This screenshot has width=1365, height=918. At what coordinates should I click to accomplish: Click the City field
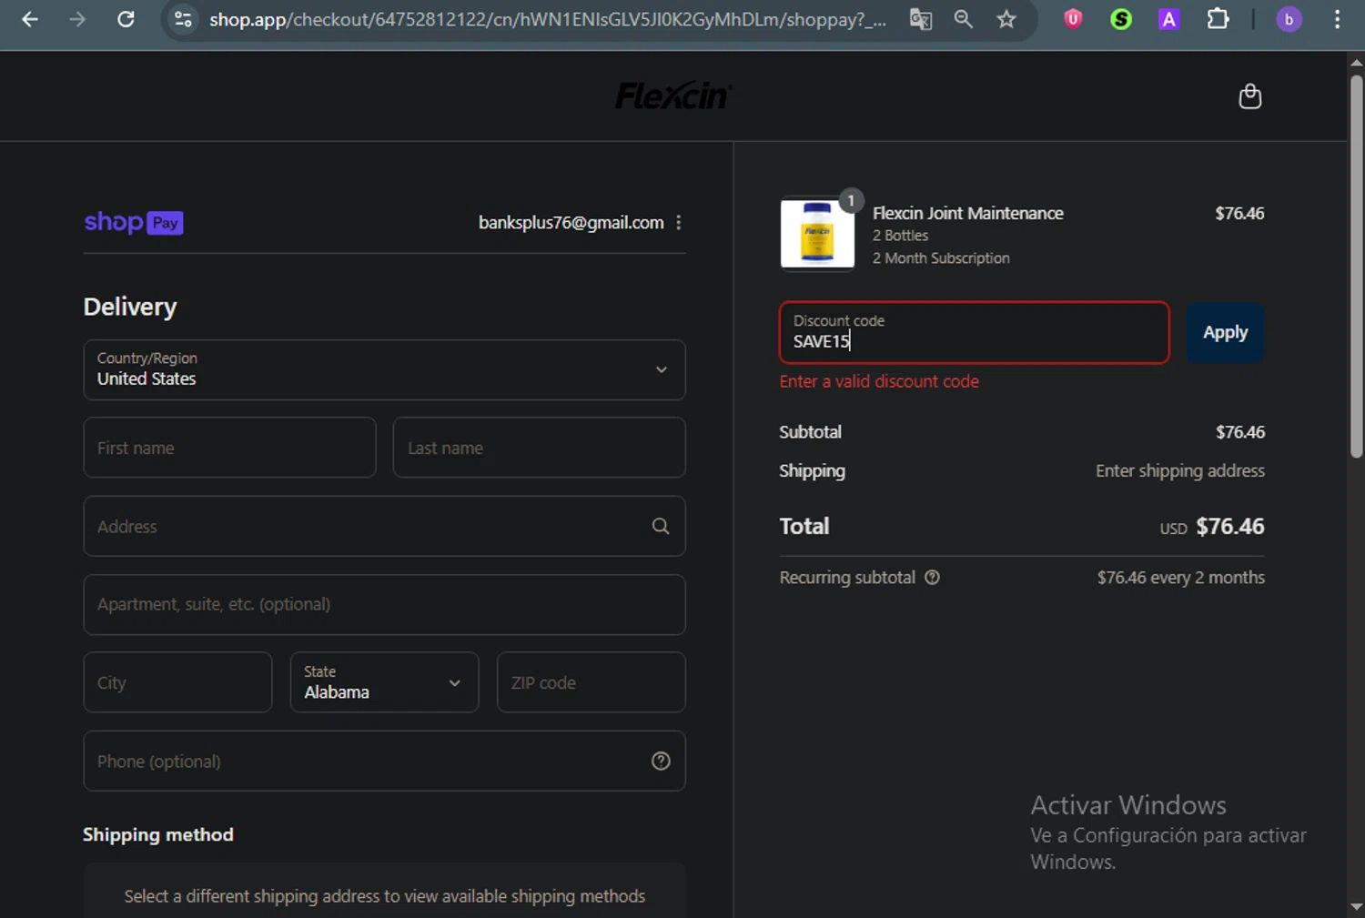[177, 682]
